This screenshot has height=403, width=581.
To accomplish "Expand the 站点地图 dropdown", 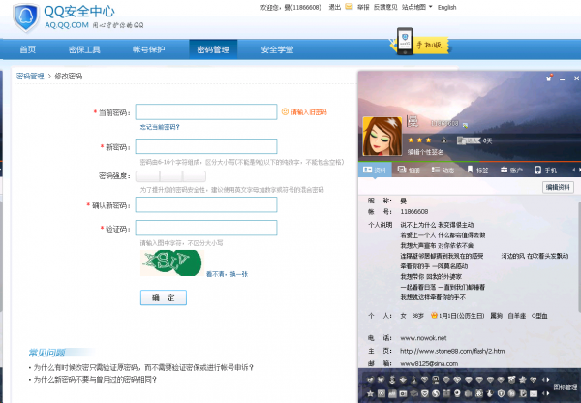I will 417,7.
